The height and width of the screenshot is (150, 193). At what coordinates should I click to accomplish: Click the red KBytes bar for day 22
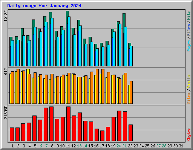tap(130, 133)
